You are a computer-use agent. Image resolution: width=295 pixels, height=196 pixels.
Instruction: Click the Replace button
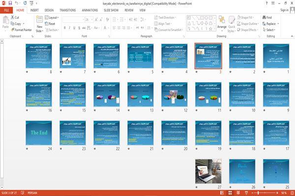(x=270, y=24)
